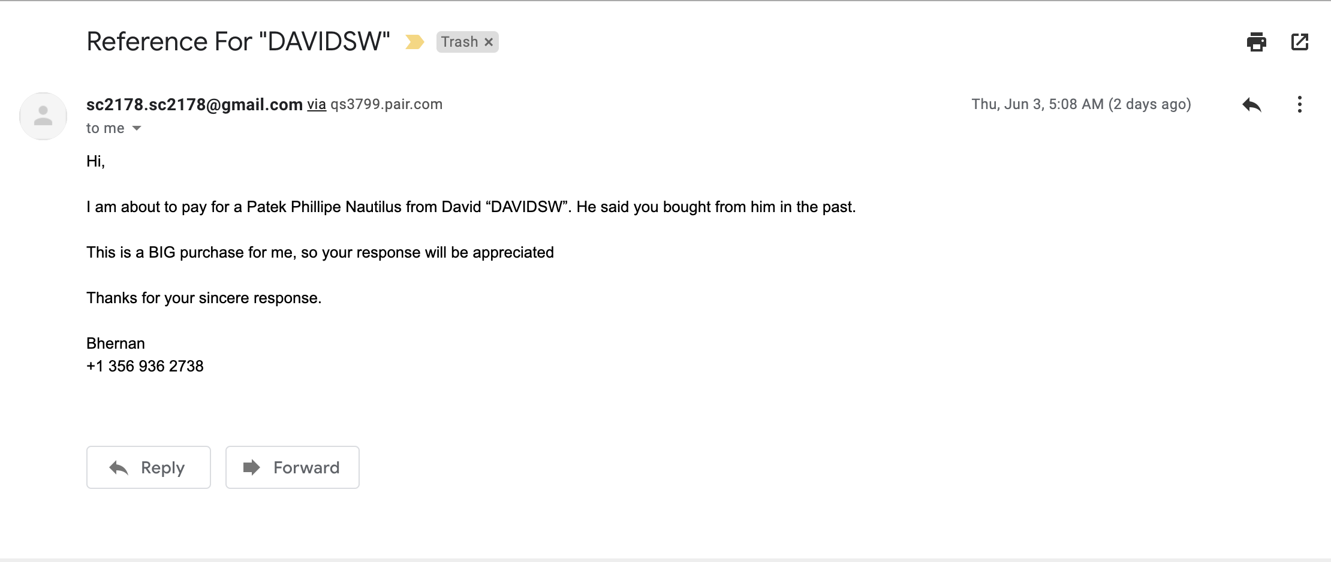1331x562 pixels.
Task: Click the subject line Reference For "DAVIDSW"
Action: (x=238, y=42)
